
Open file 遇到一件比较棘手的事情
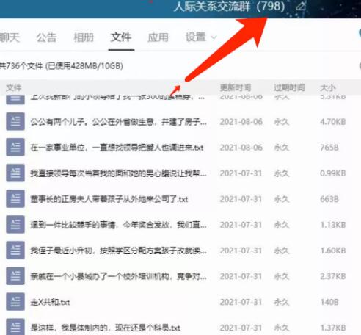[118, 225]
